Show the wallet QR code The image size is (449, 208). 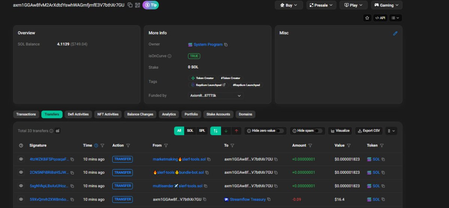137,5
